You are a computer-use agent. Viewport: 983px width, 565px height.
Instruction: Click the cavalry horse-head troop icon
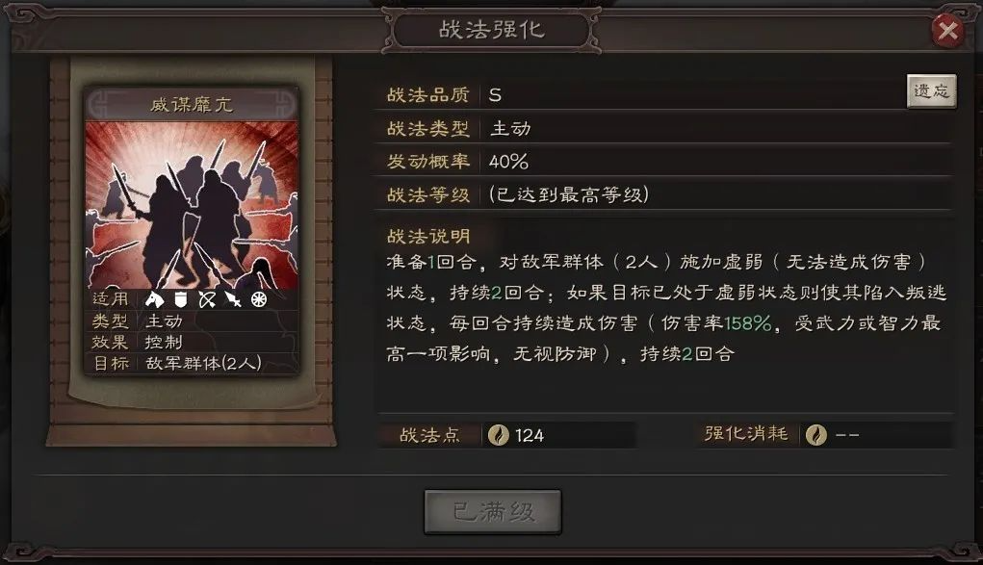[x=154, y=299]
